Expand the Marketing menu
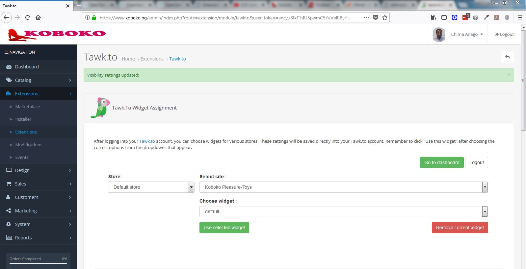 (x=39, y=211)
